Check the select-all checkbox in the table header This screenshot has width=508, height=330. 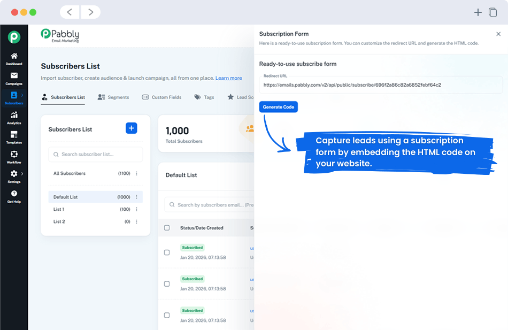[166, 227]
